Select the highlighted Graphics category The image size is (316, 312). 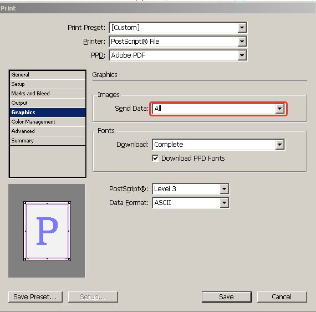48,112
